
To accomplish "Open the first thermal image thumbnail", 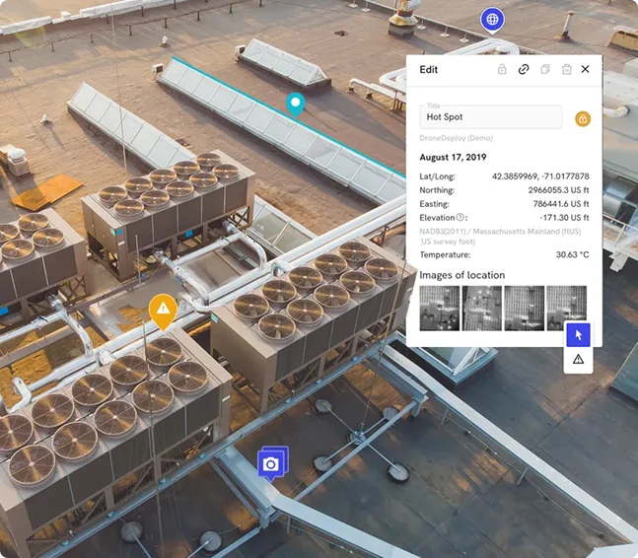I will point(440,308).
